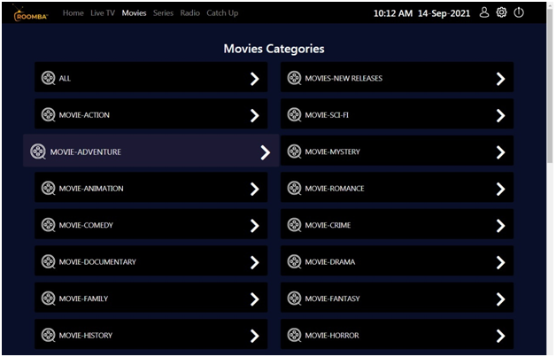Expand the MOVIE-HISTORY chevron arrow
Image resolution: width=556 pixels, height=357 pixels.
pyautogui.click(x=254, y=336)
